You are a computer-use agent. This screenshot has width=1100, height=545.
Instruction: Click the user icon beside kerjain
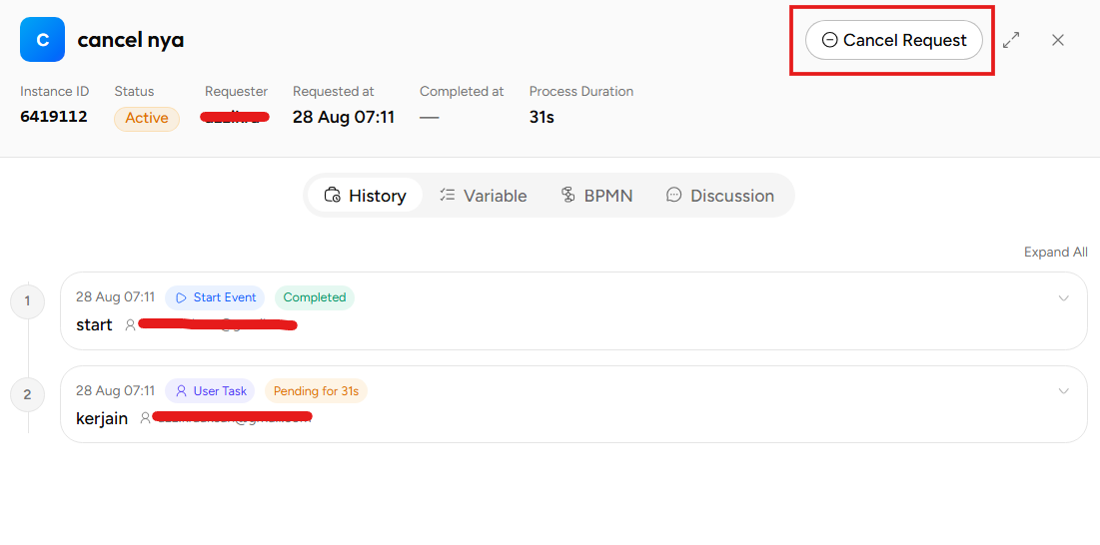coord(145,418)
